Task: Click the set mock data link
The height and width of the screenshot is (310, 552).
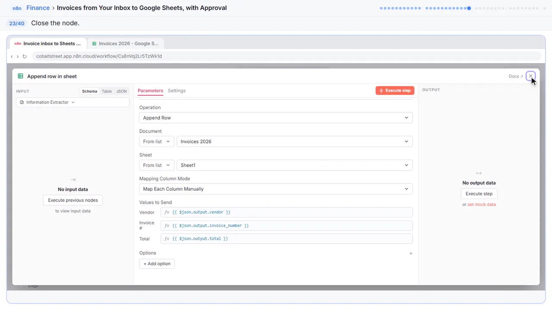Action: click(x=482, y=205)
